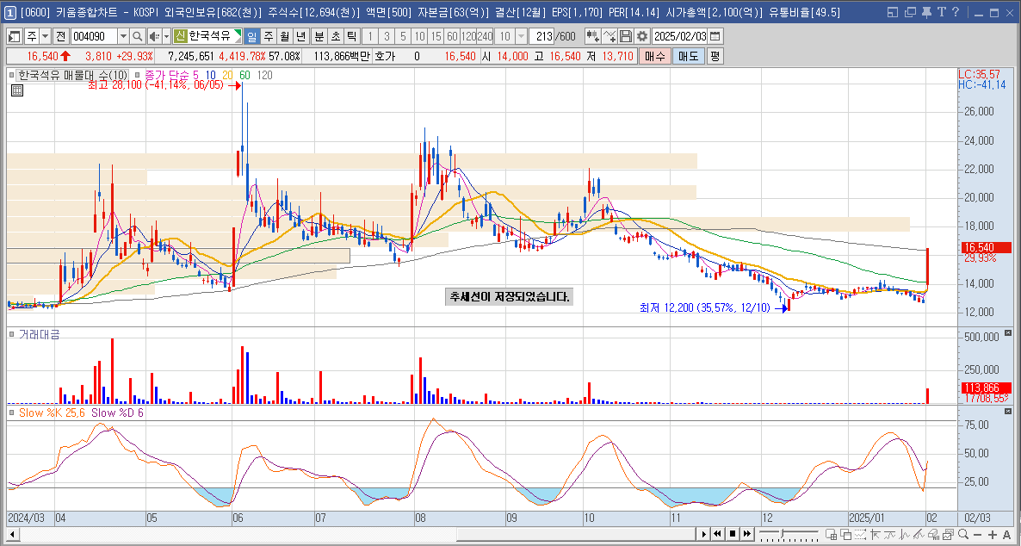Click the play forward playback button
The width and height of the screenshot is (1021, 546).
[704, 534]
